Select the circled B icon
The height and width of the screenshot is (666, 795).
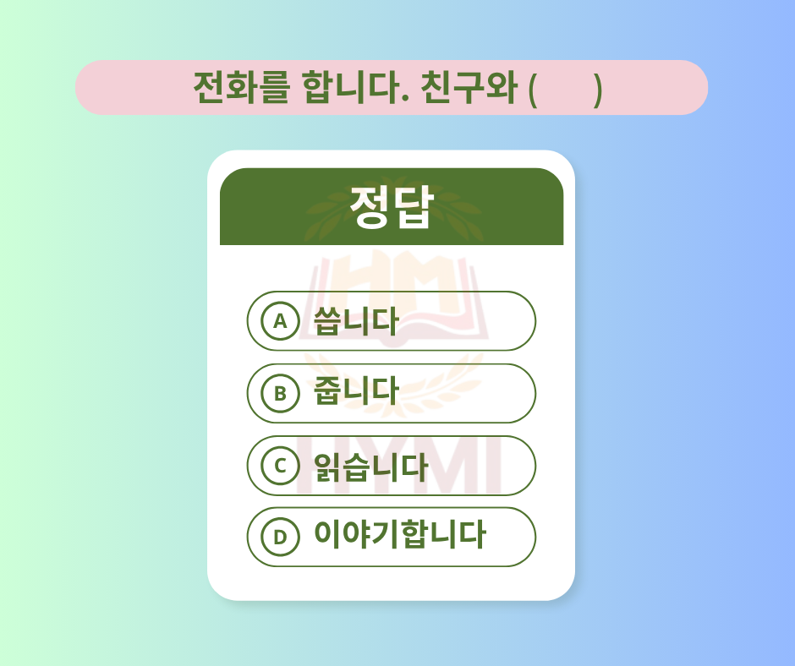pyautogui.click(x=280, y=393)
